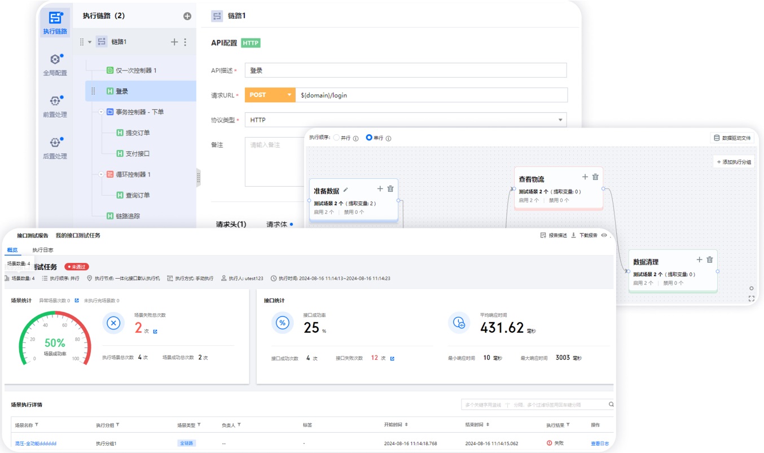Select the 链路追踪 tree item
764x453 pixels.
click(123, 216)
